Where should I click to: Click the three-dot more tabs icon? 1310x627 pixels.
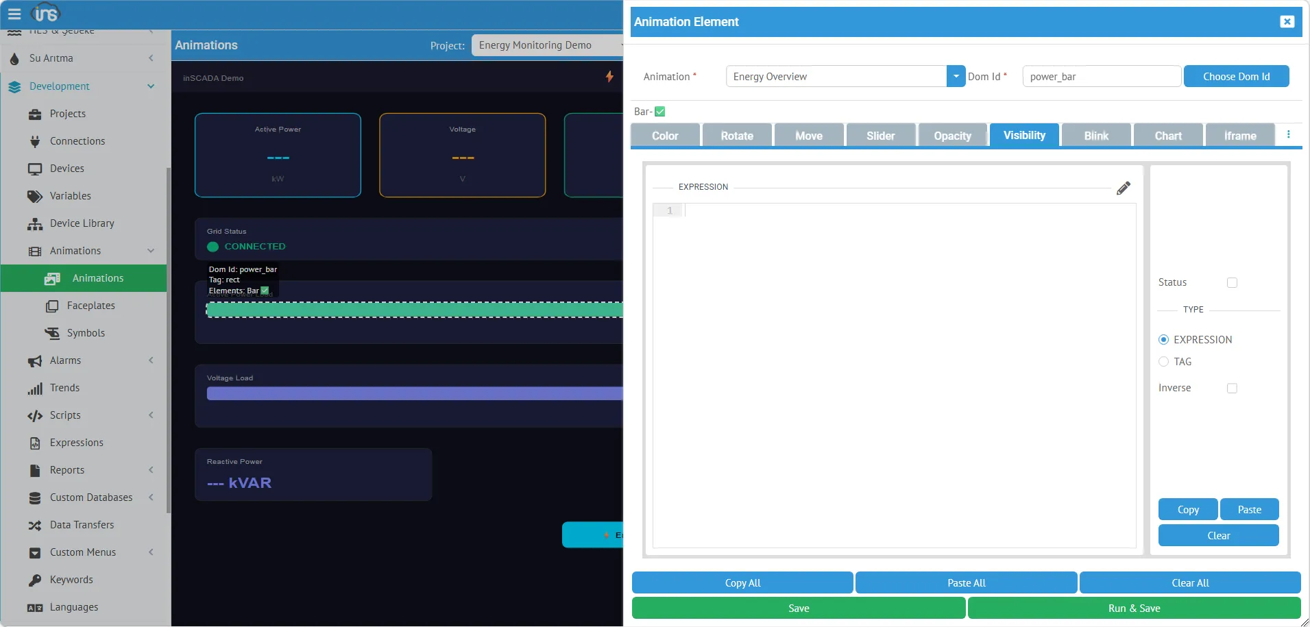[1288, 135]
